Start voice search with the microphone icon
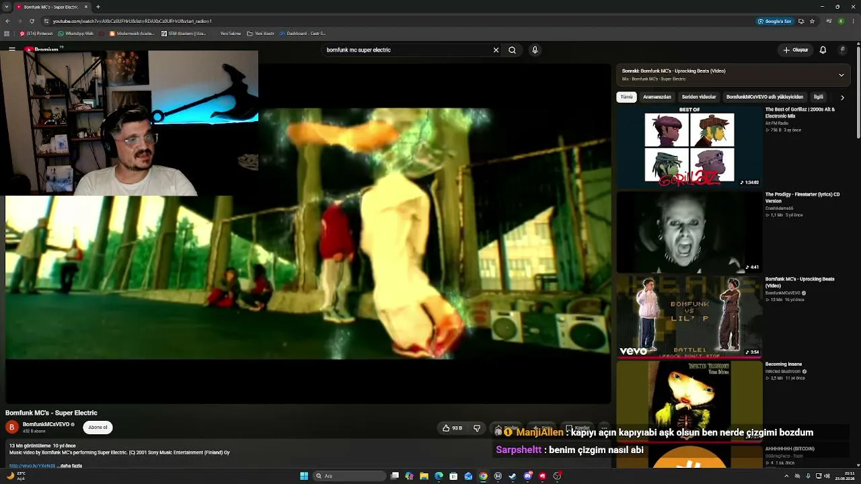This screenshot has width=861, height=484. pyautogui.click(x=535, y=50)
